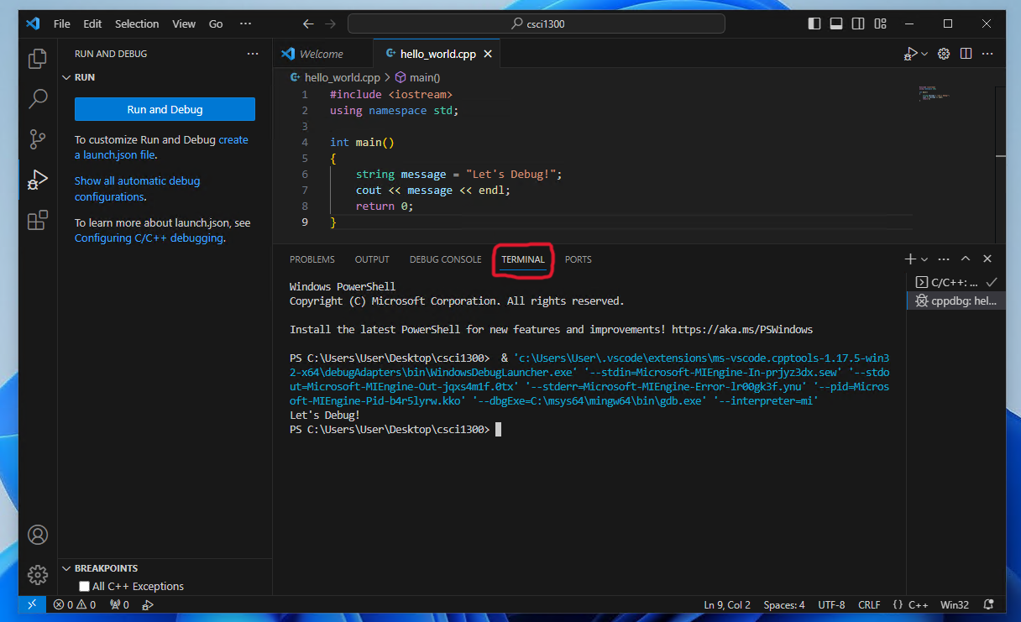The image size is (1021, 622).
Task: Switch to the DEBUG CONSOLE tab
Action: point(446,259)
